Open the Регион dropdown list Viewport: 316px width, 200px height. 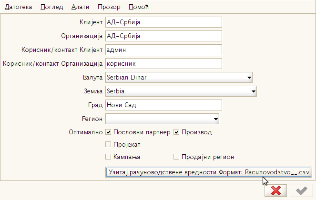coord(162,119)
